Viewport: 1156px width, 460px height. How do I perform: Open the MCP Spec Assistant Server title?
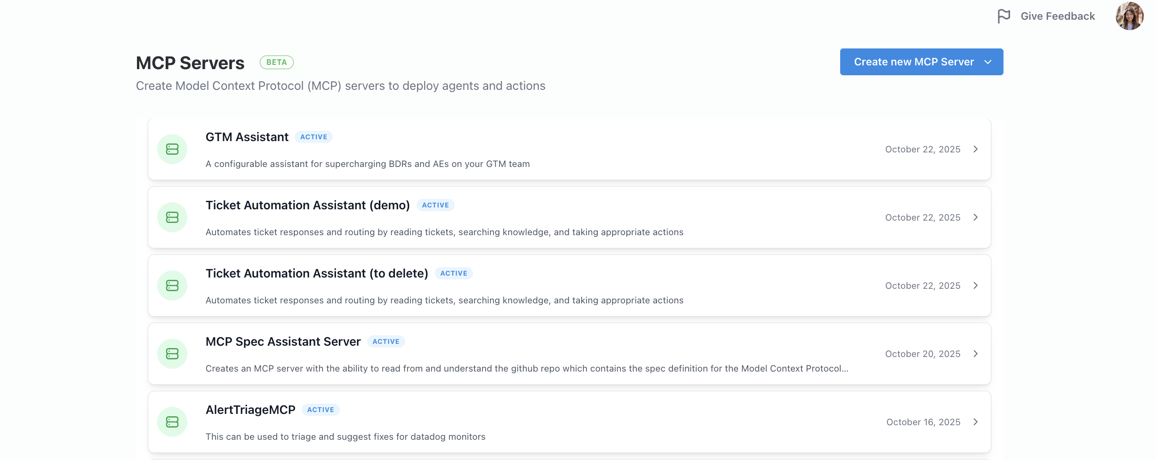point(283,341)
